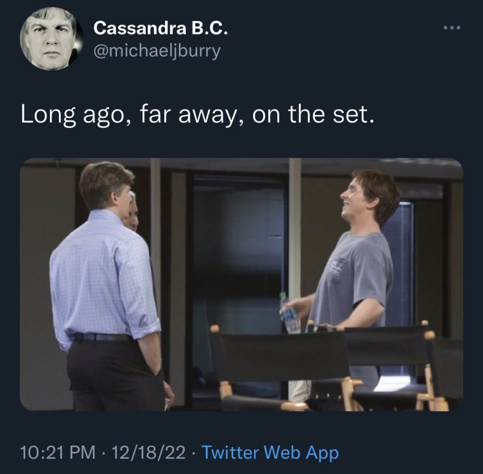Click the black director's chair backrest
The image size is (483, 474).
click(278, 354)
